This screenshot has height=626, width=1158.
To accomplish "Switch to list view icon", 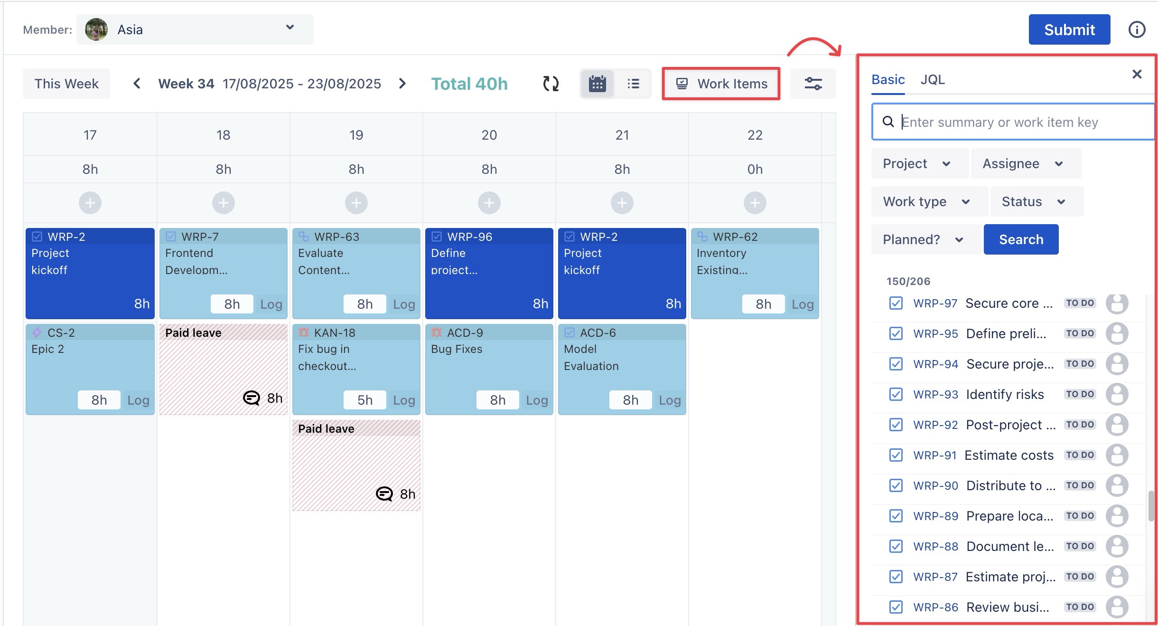I will [x=633, y=84].
